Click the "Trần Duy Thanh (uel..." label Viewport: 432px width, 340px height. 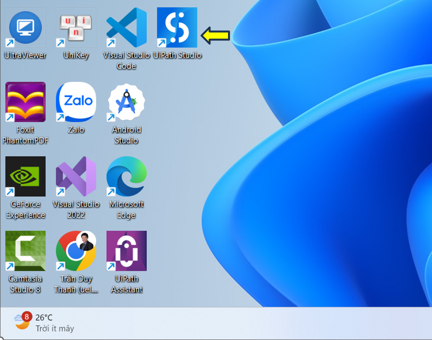76,284
